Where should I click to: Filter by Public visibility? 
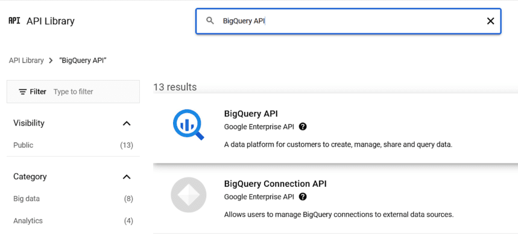[x=23, y=145]
